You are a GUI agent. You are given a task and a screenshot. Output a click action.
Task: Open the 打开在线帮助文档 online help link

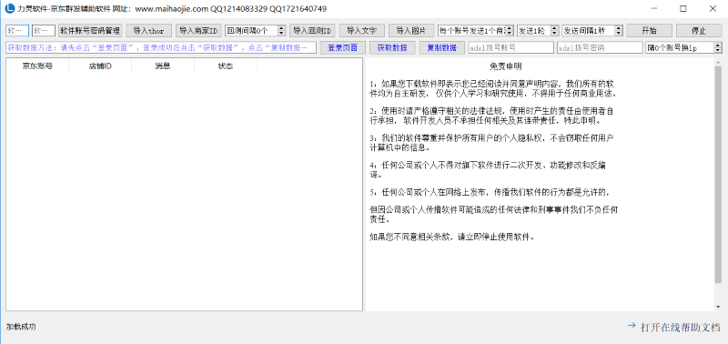(x=673, y=327)
